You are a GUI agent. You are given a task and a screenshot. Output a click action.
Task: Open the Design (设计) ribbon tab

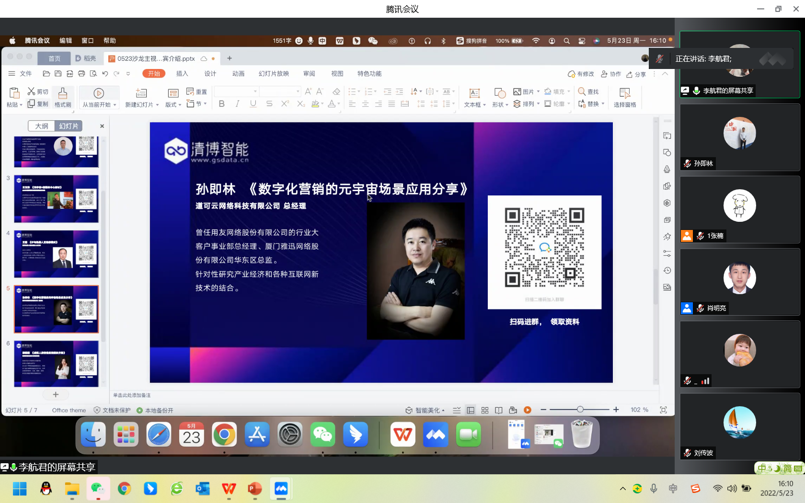(210, 74)
